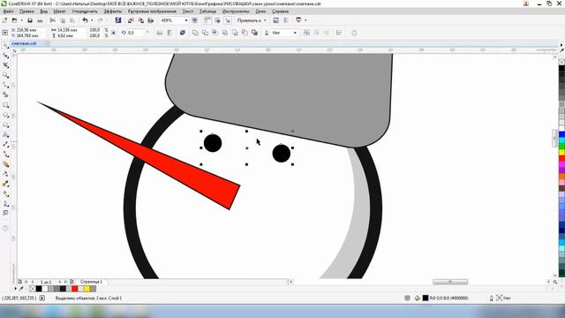Expand the application launcher dropdown arrow

pos(305,20)
